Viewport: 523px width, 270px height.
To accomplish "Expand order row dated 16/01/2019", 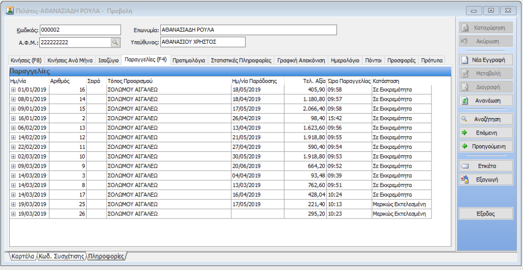I will coord(13,118).
